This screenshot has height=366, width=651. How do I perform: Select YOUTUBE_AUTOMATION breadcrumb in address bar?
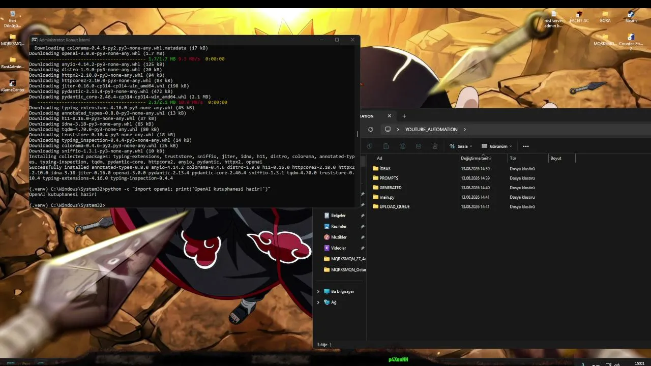(431, 130)
